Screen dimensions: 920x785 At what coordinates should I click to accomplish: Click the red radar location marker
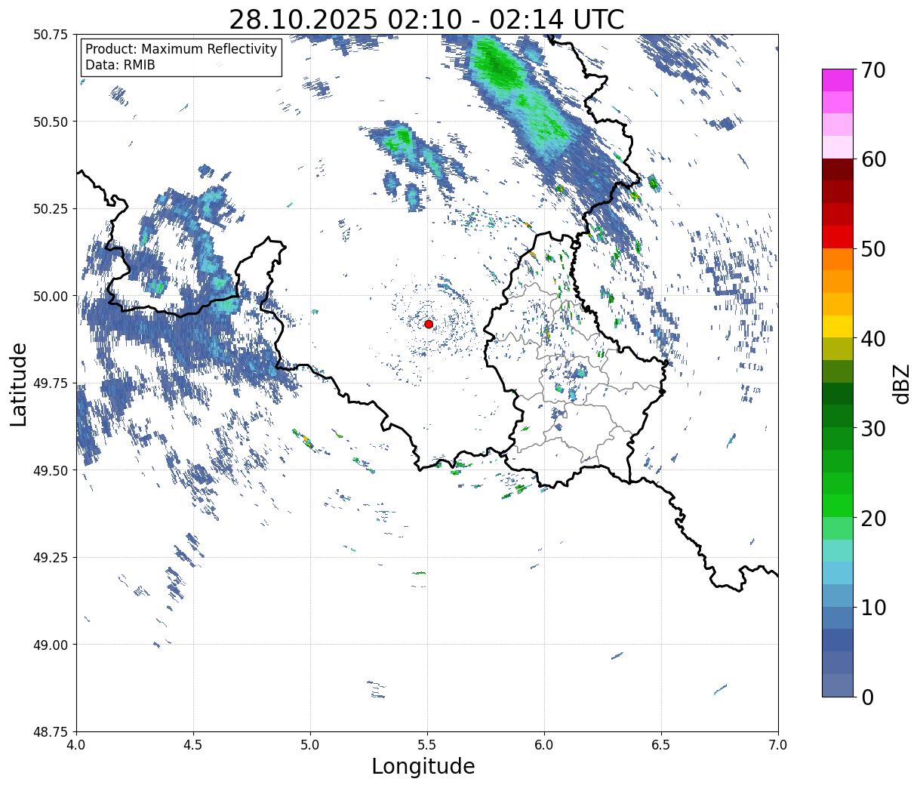click(429, 324)
